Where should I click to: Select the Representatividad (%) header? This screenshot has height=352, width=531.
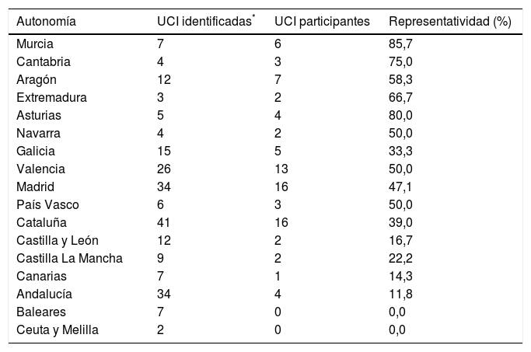pyautogui.click(x=449, y=21)
